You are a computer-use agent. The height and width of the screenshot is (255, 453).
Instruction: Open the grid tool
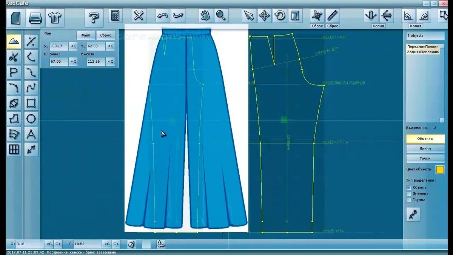14,150
